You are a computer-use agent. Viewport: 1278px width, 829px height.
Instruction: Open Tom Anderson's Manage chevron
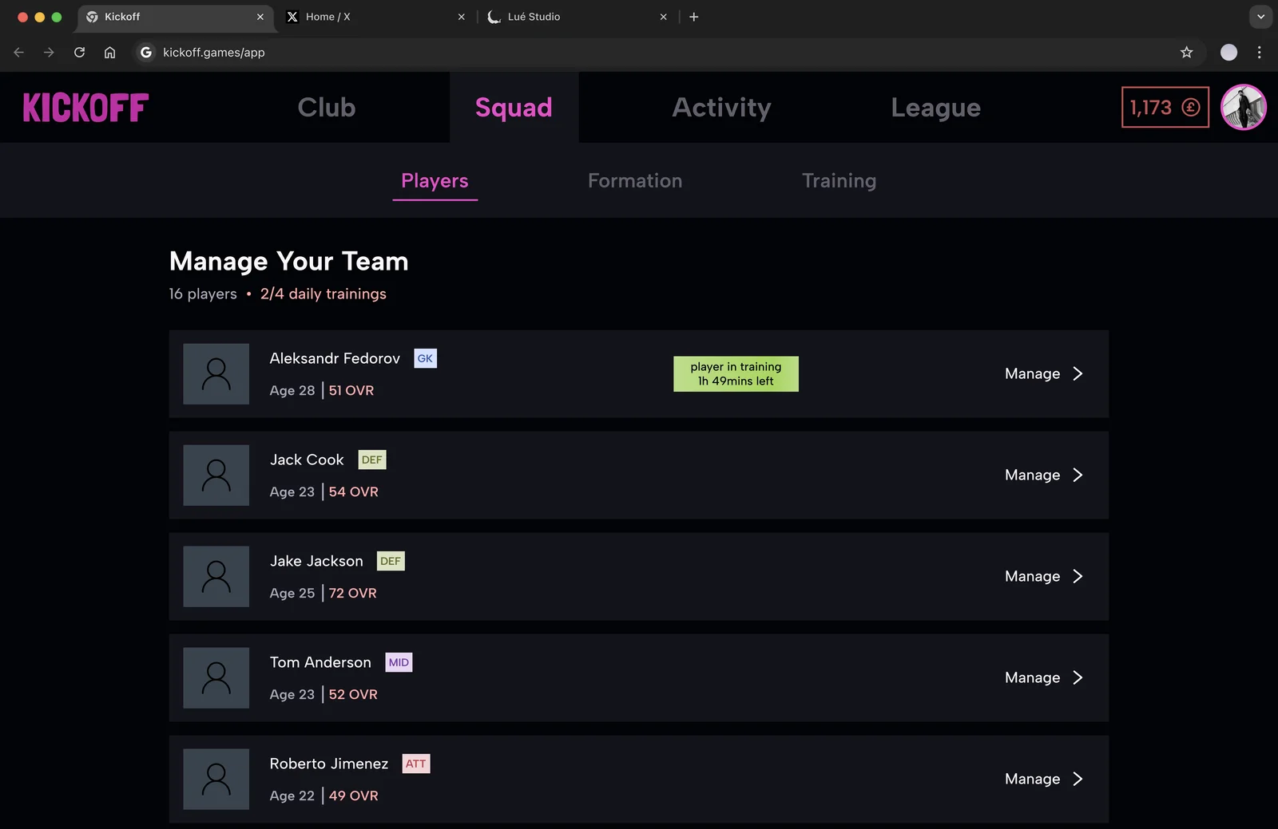pyautogui.click(x=1078, y=677)
